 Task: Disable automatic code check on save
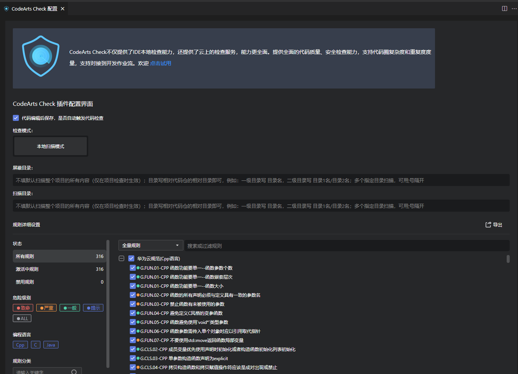tap(15, 118)
